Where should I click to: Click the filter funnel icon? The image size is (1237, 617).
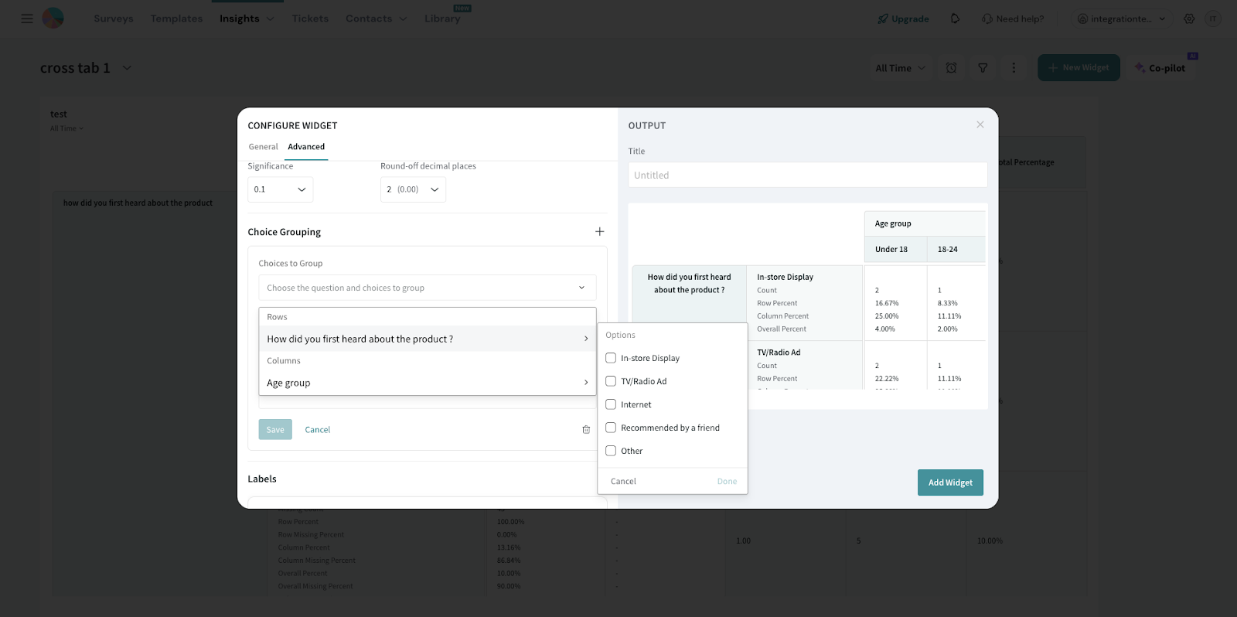tap(983, 68)
